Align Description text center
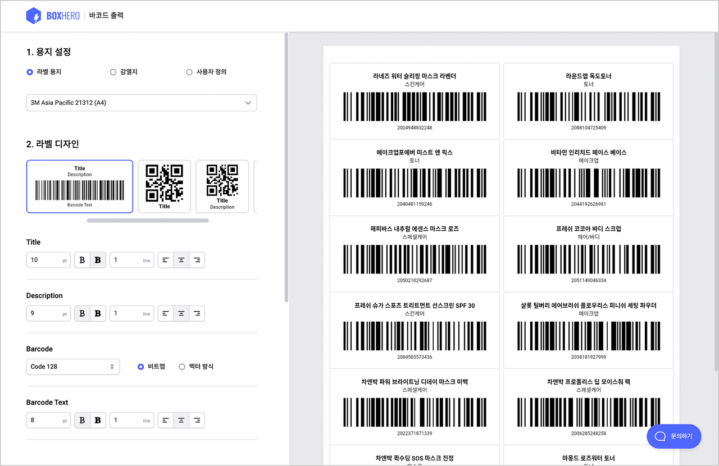Screen dimensions: 719x466 tap(181, 313)
